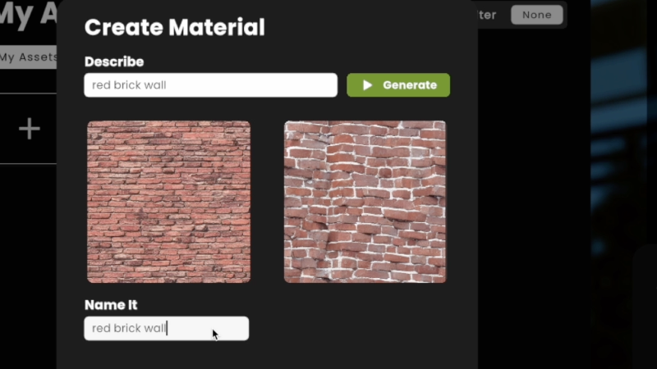The height and width of the screenshot is (369, 657).
Task: Click the empty asset panel below plus icon
Action: [x=29, y=262]
